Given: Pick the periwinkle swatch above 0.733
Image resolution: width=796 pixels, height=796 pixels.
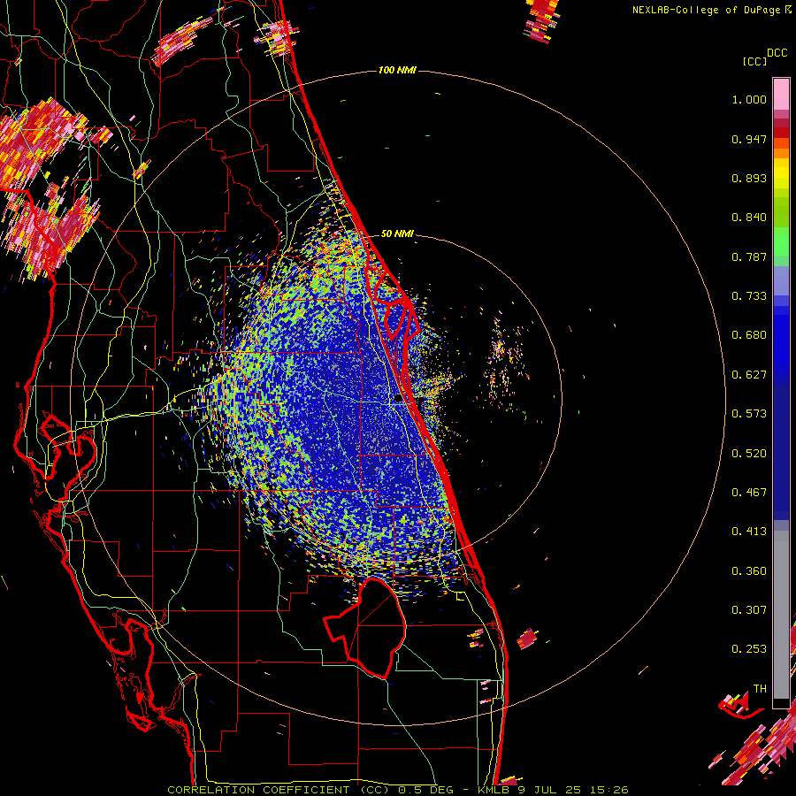Looking at the screenshot, I should 781,280.
